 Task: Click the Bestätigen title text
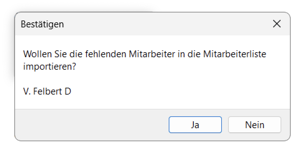click(42, 24)
